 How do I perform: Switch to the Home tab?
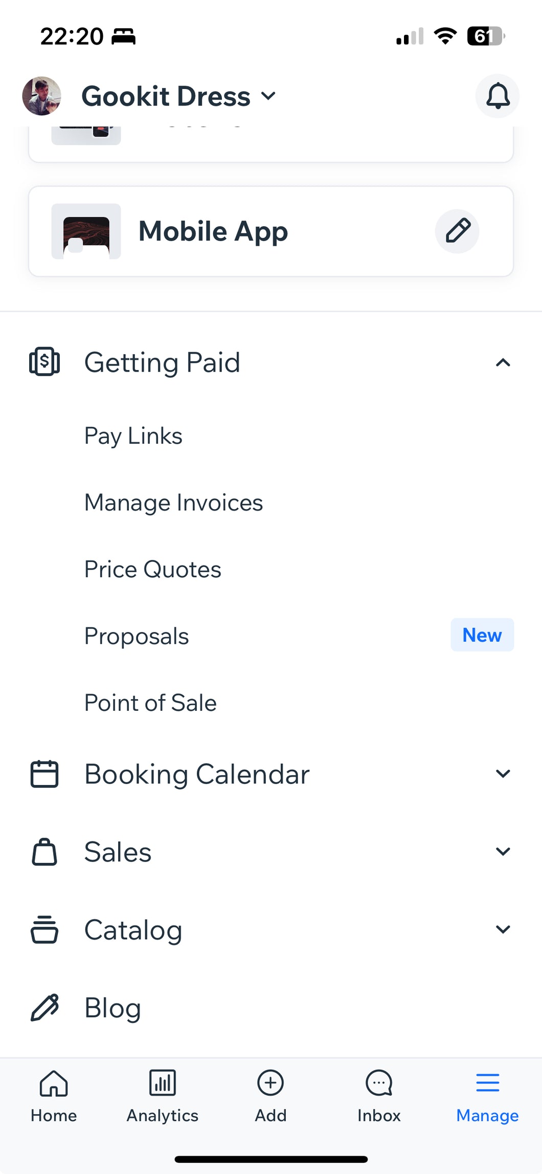(54, 1095)
